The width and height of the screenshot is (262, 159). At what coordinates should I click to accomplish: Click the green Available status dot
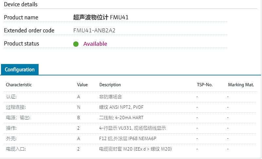click(76, 44)
